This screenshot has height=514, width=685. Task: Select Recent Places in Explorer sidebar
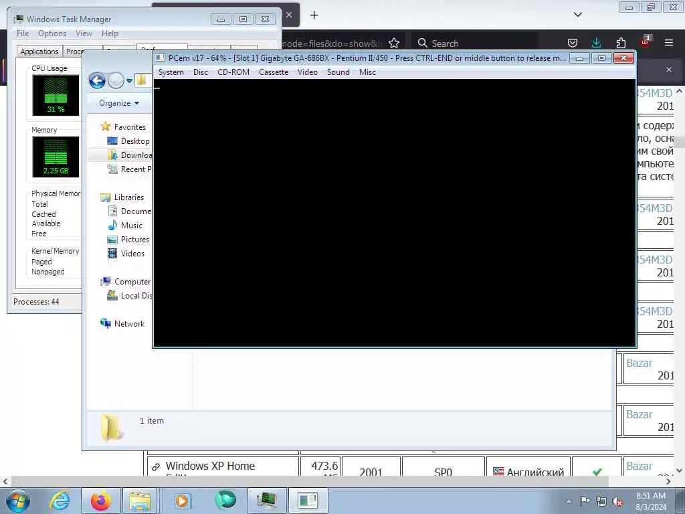[x=136, y=169]
